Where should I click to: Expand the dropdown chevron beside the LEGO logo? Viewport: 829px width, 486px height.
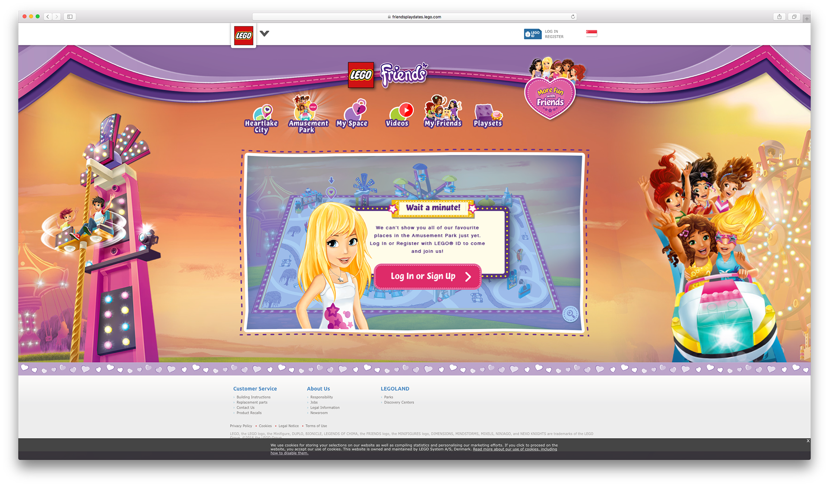pyautogui.click(x=265, y=33)
